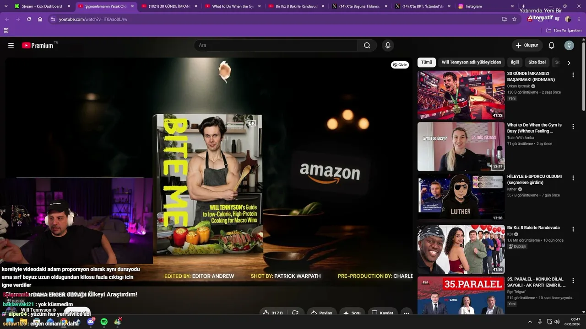Viewport: 586px width, 329px height.
Task: Select the Size özel filter chip
Action: 537,62
